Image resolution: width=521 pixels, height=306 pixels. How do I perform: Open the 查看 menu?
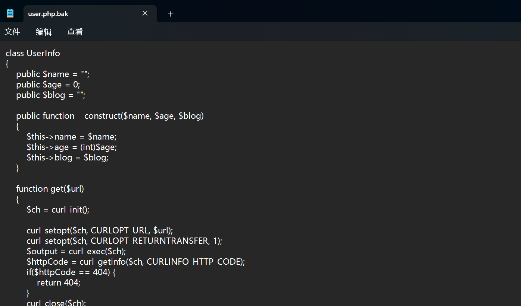(x=75, y=32)
